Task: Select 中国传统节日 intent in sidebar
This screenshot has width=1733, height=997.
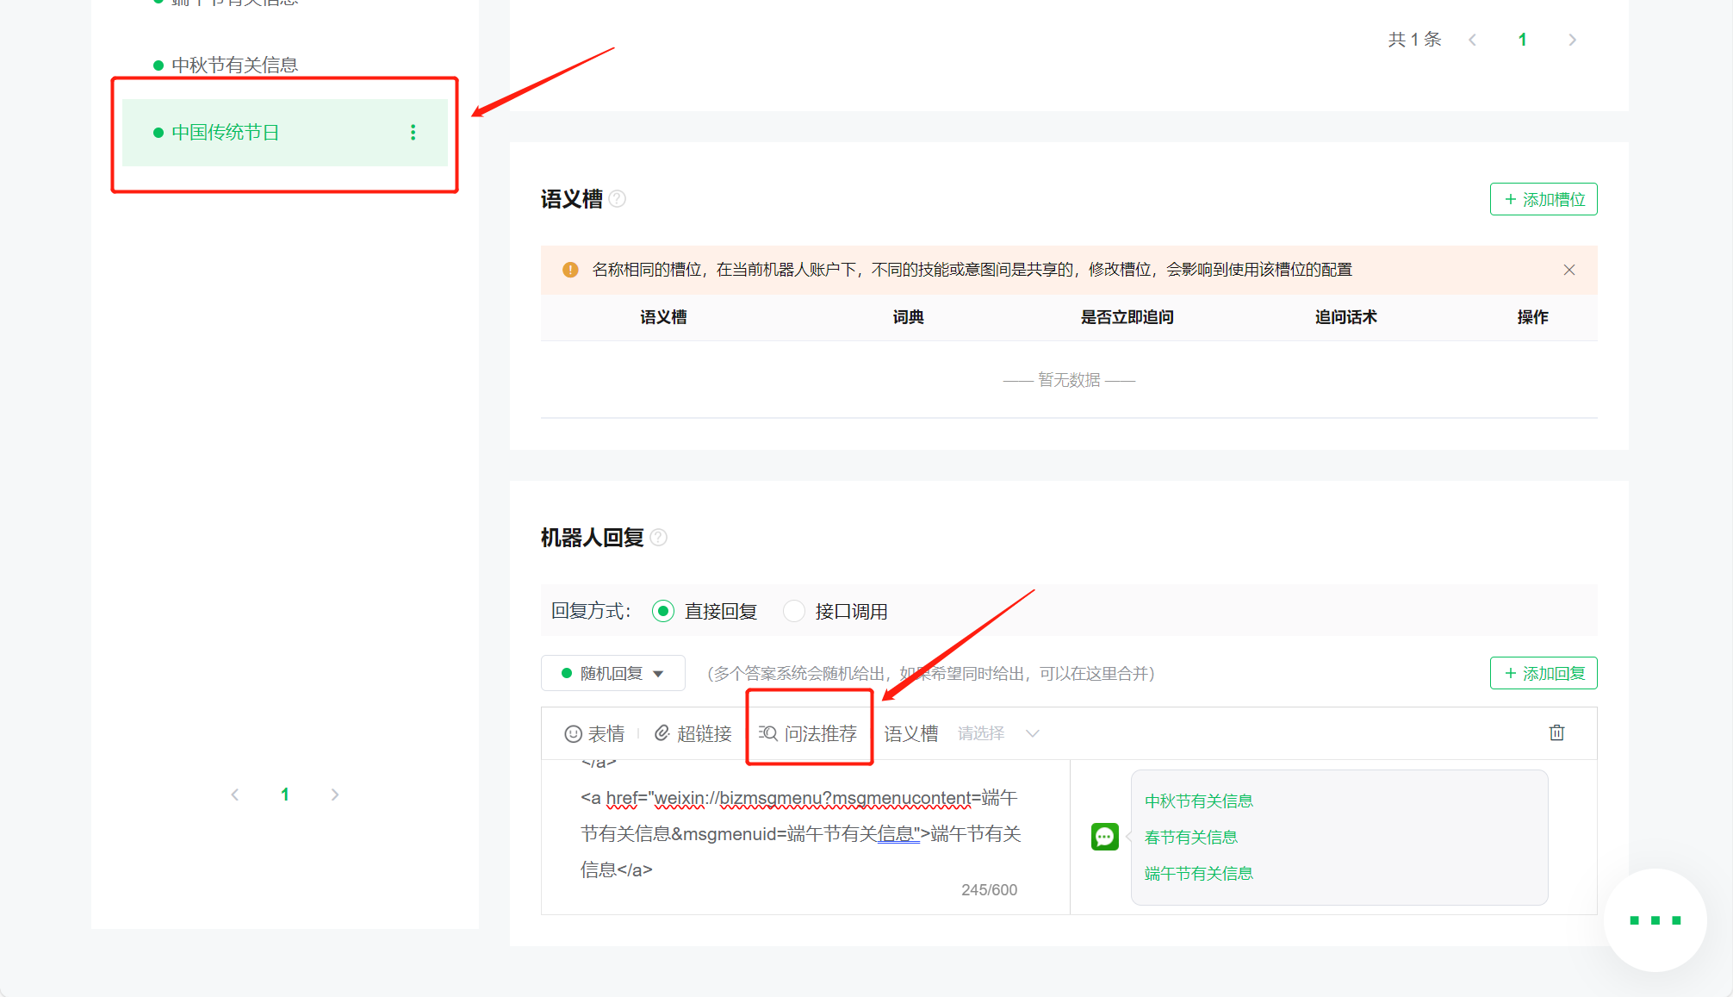Action: pyautogui.click(x=226, y=133)
